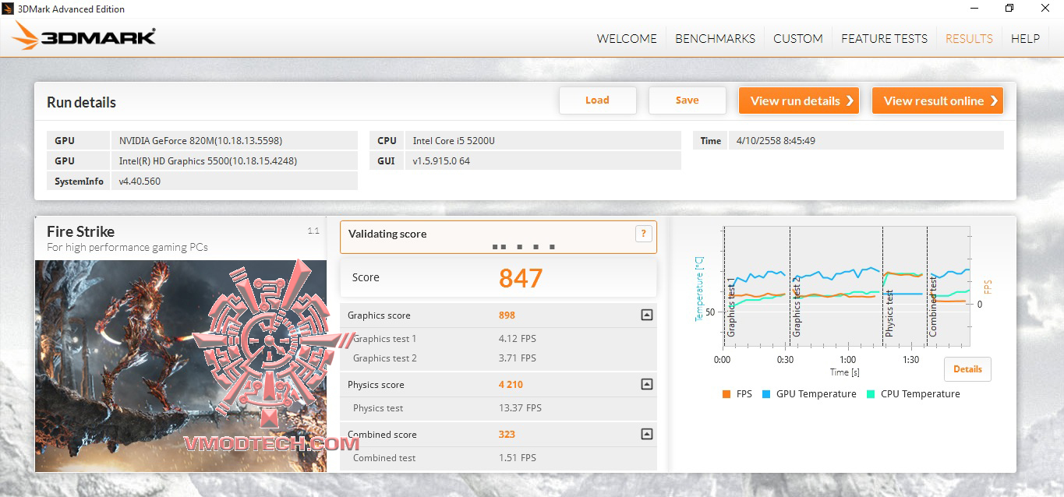The image size is (1064, 497).
Task: Click the Fire Strike preview image
Action: point(181,365)
